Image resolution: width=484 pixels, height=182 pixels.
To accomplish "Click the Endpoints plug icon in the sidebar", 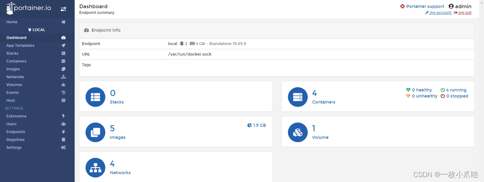I will point(64,132).
